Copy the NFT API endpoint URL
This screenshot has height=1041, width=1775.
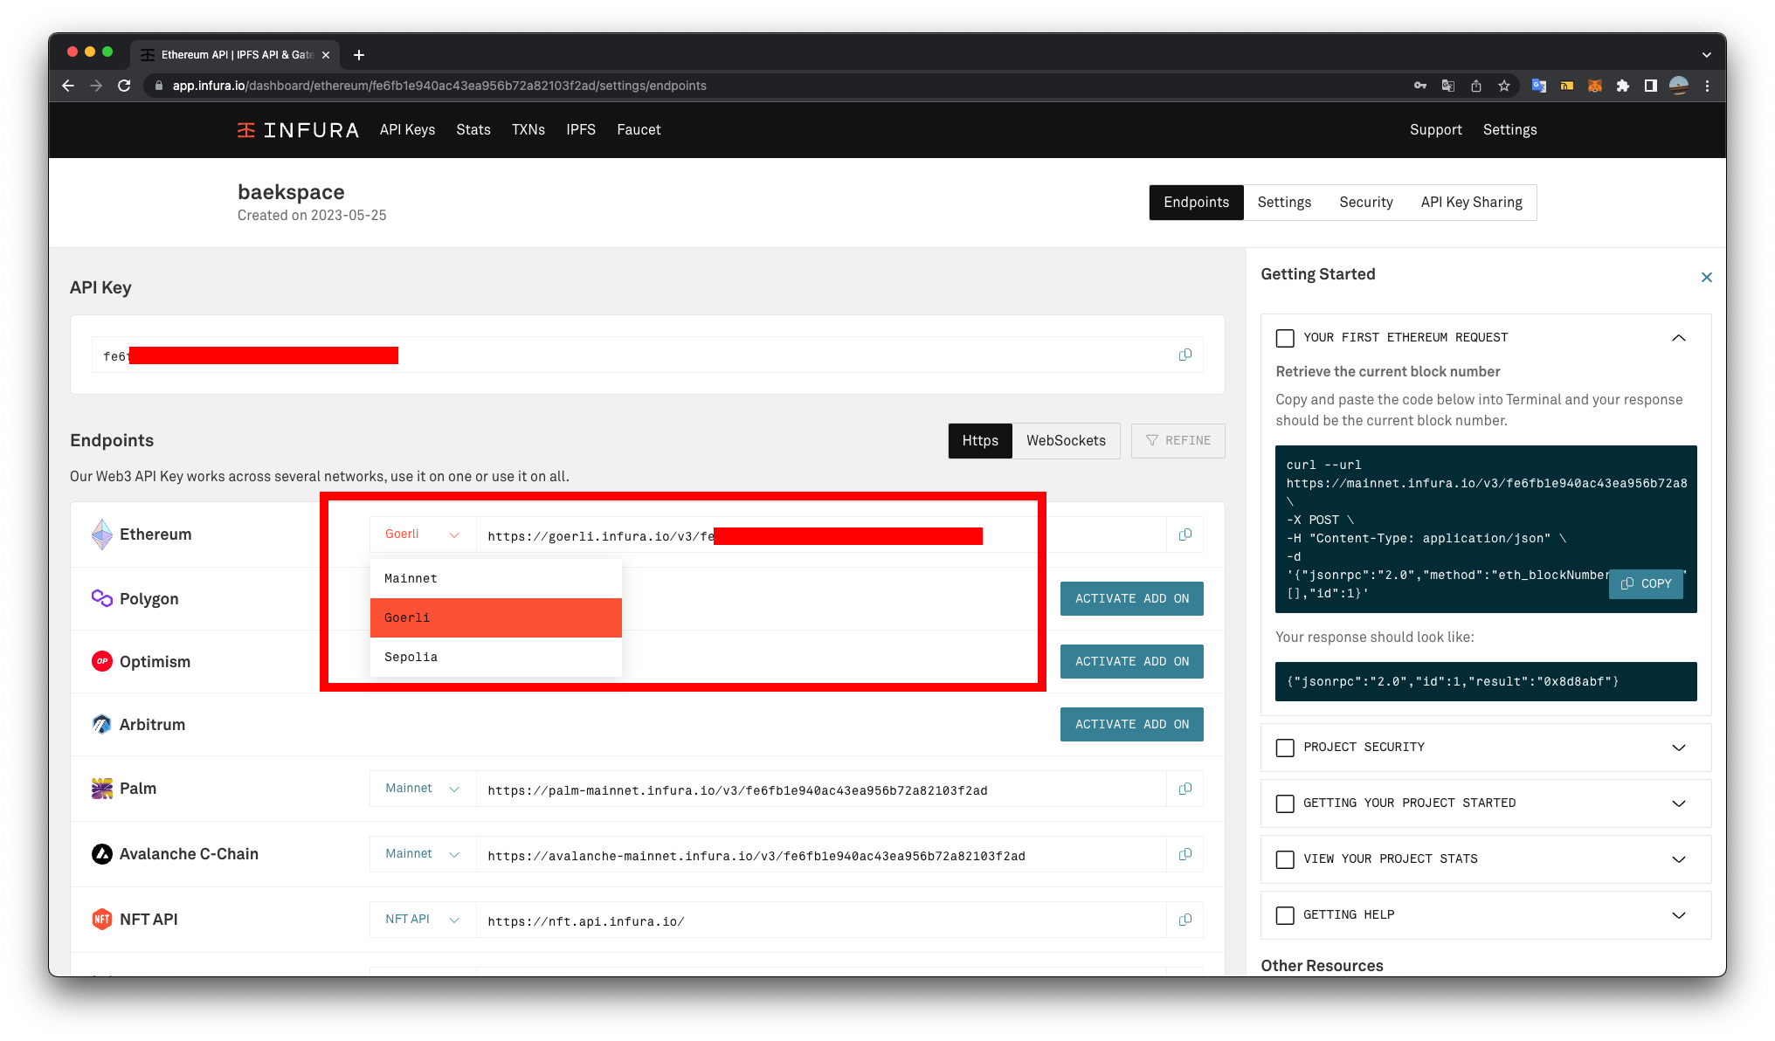pyautogui.click(x=1184, y=920)
